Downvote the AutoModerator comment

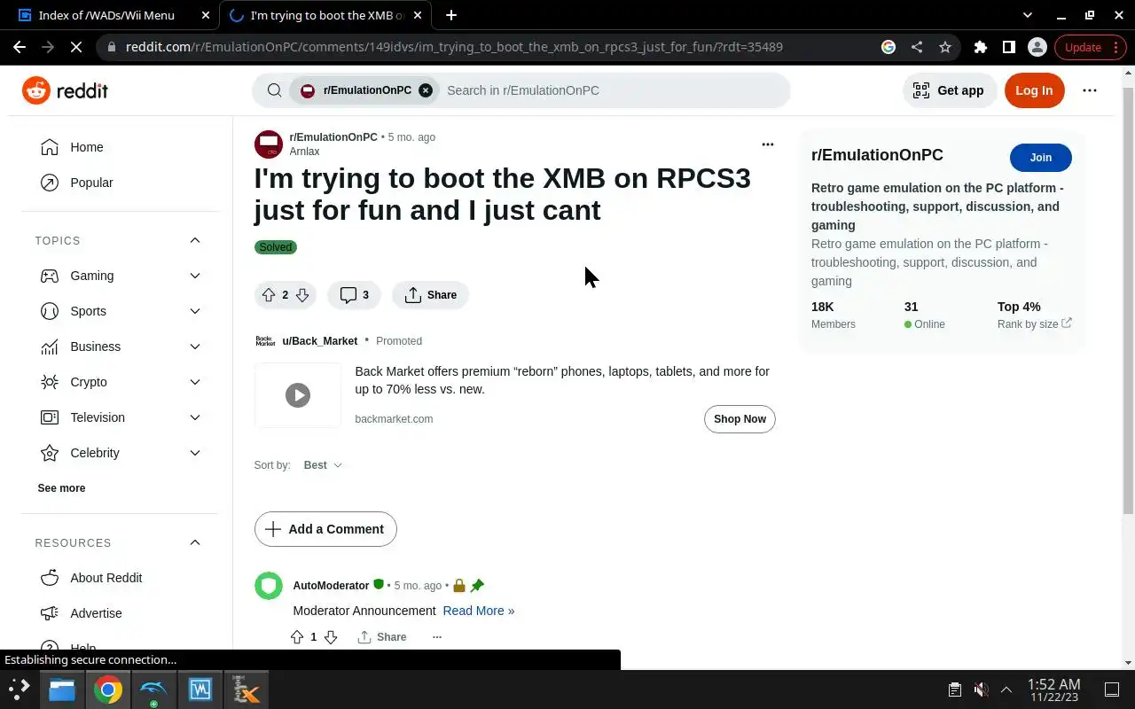[331, 637]
